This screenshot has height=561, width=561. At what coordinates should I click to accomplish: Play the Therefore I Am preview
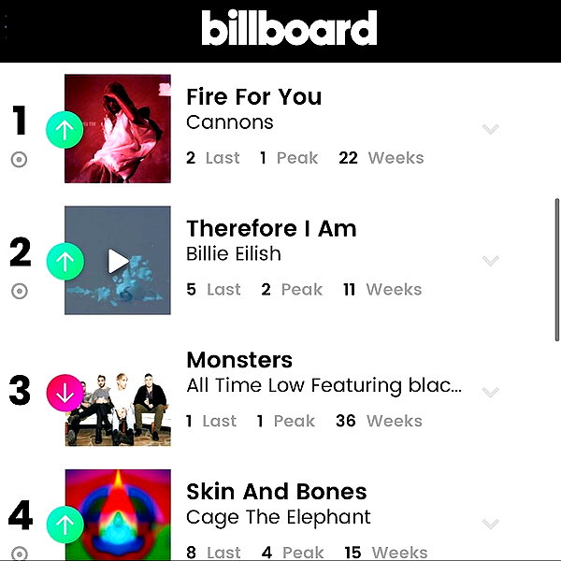pos(118,261)
